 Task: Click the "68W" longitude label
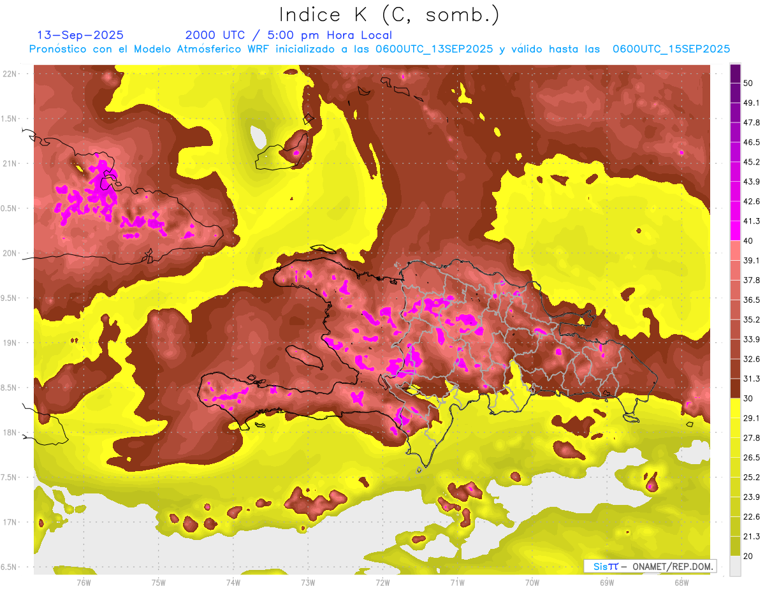tap(681, 582)
